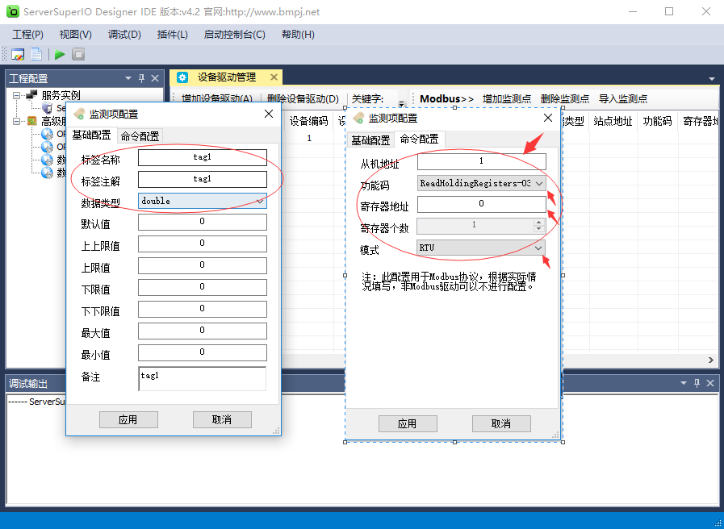
Task: Focus the 从机地址 input field
Action: (482, 161)
